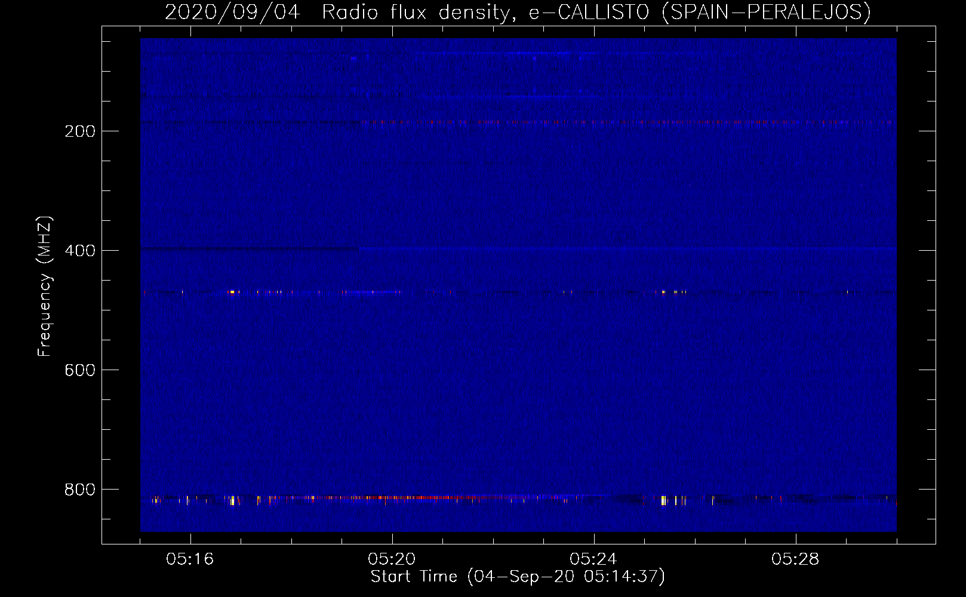Click the "Start Time (04-Sep-20 05:14:37)" axis label
Screen dimensions: 966x597
pyautogui.click(x=518, y=577)
